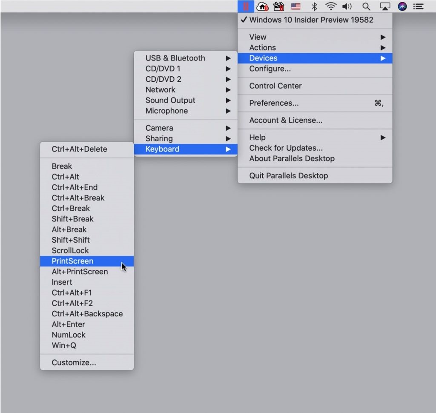Open the volume speaker icon

[347, 6]
